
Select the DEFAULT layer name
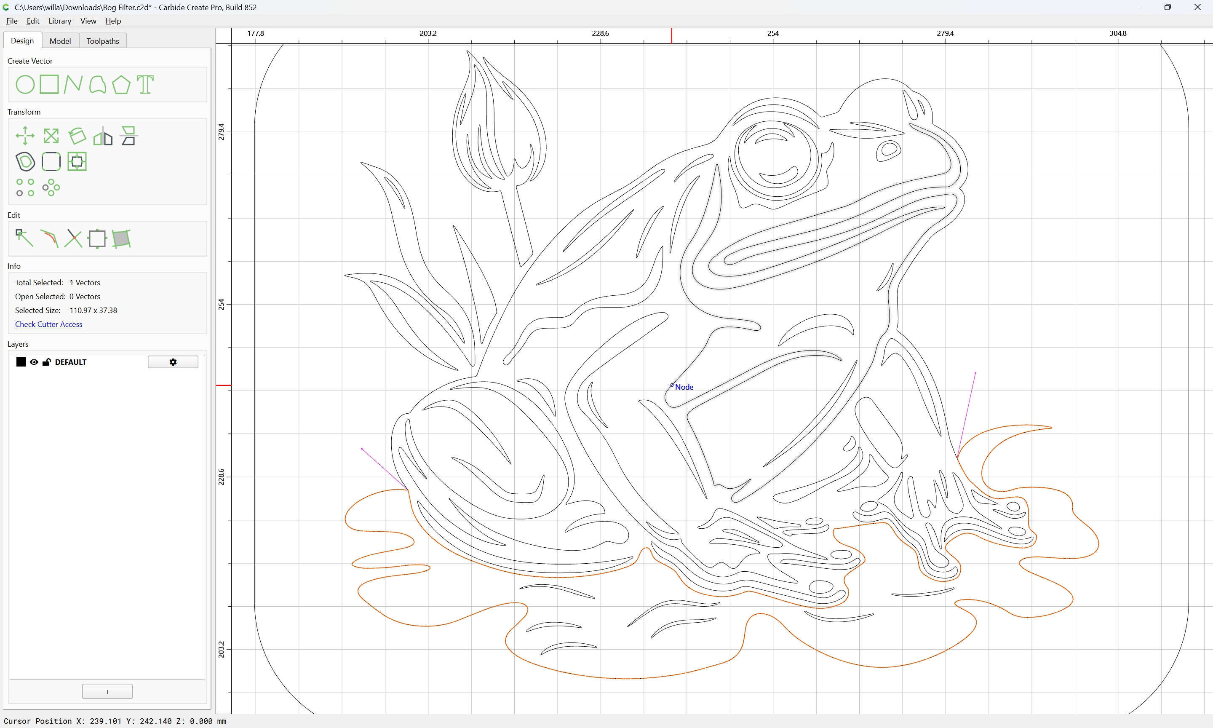[x=71, y=362]
